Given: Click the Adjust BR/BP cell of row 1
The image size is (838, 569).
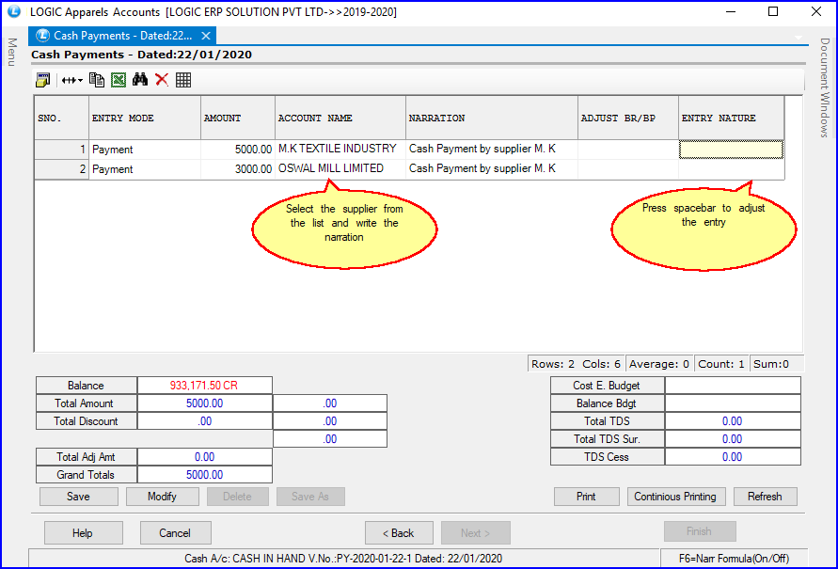Looking at the screenshot, I should [628, 149].
